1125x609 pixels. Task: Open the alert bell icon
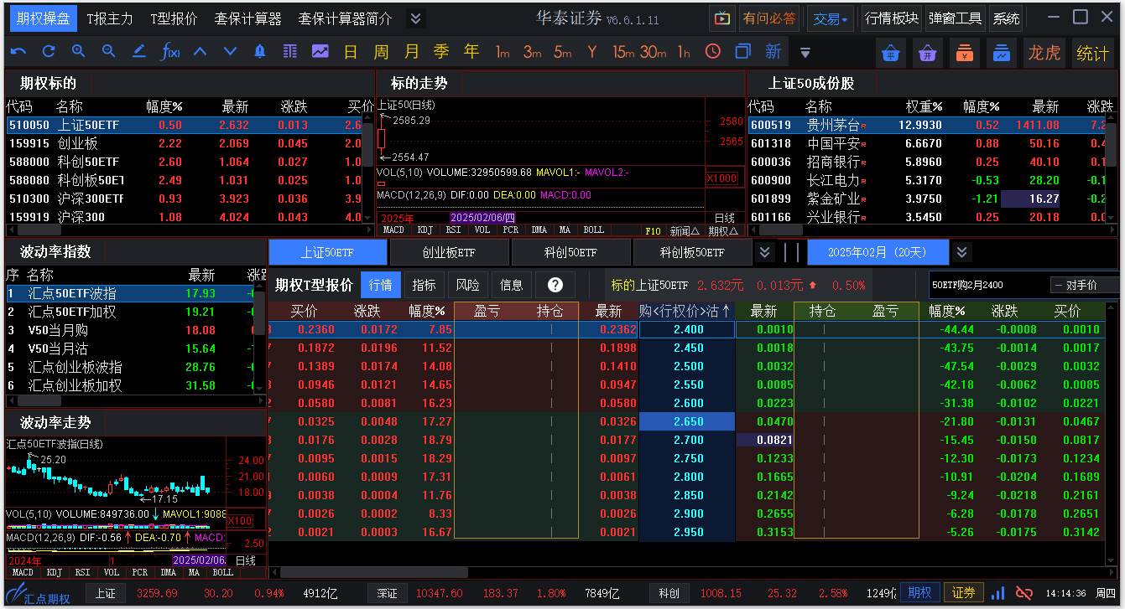coord(260,52)
